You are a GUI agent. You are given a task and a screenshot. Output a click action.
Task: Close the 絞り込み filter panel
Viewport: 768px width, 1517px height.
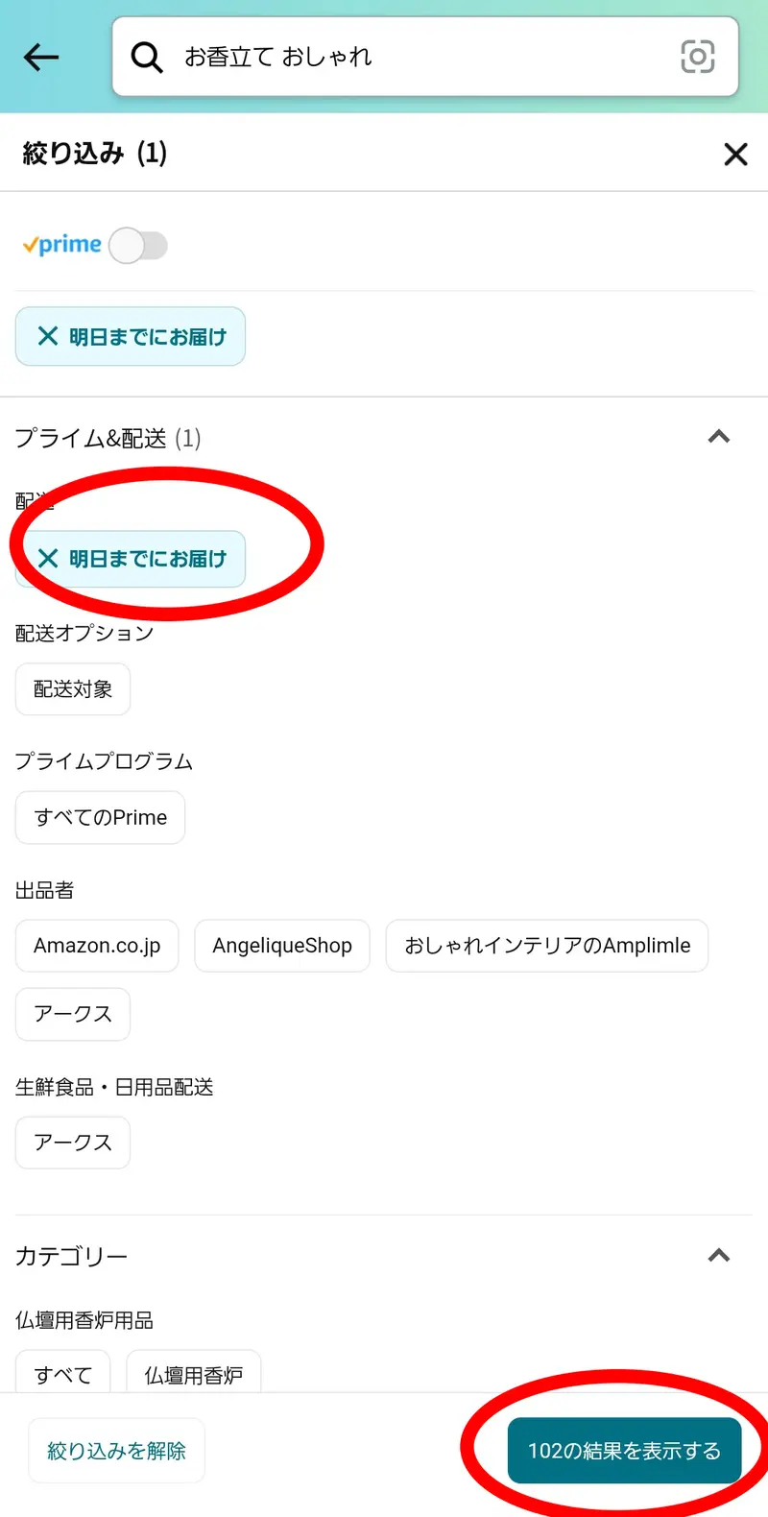point(735,154)
